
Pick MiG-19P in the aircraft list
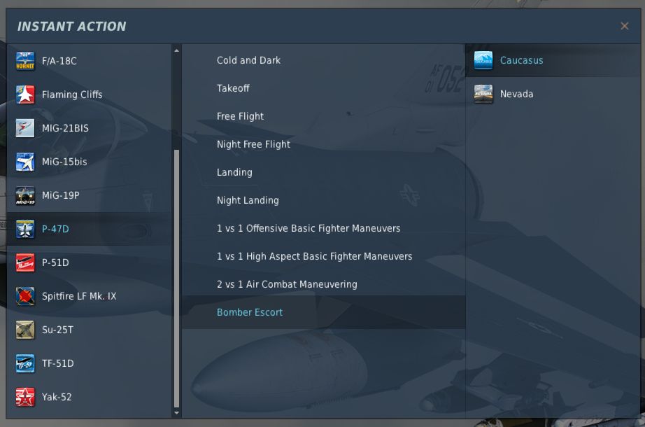(90, 195)
